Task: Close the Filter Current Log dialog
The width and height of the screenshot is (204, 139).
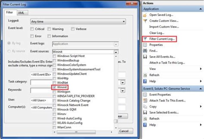Action: coord(132,3)
